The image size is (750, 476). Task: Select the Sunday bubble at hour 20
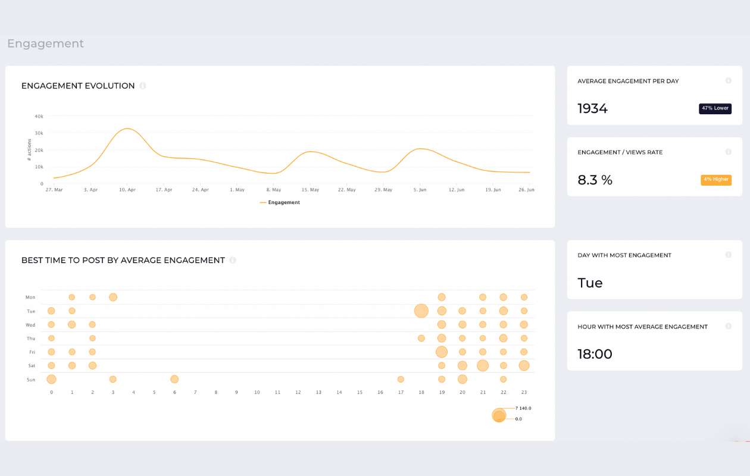(462, 379)
